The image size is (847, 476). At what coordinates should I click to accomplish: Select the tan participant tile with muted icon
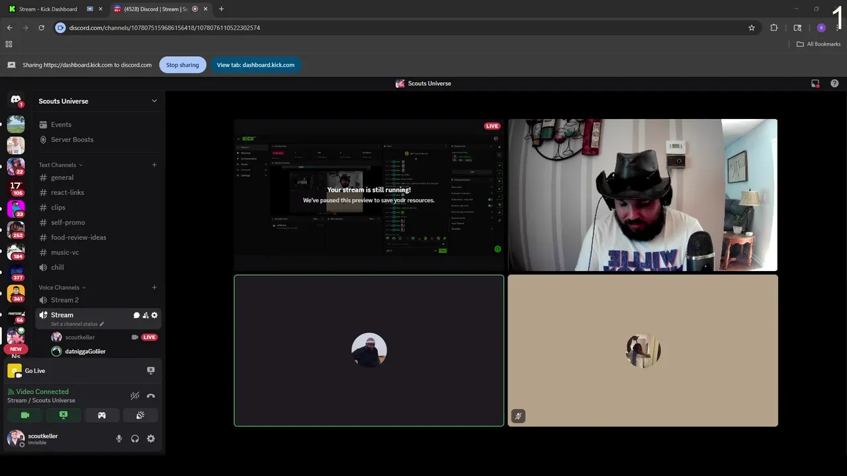click(643, 350)
